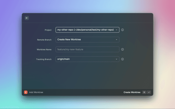Viewport: 175px width, 109px height.
Task: Click the orange Add Worktree app icon
Action: [26, 92]
